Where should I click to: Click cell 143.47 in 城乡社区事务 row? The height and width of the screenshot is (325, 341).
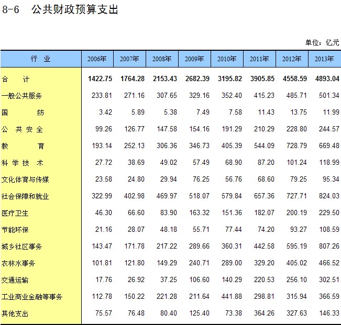(x=102, y=246)
